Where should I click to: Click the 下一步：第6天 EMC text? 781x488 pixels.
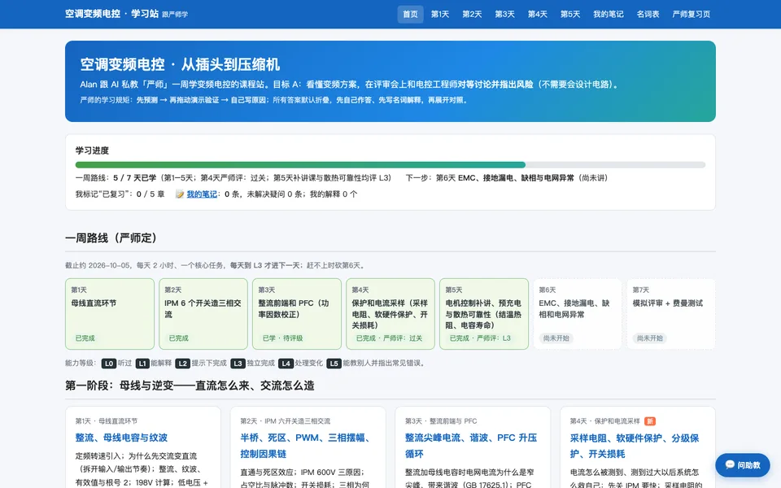pyautogui.click(x=507, y=178)
